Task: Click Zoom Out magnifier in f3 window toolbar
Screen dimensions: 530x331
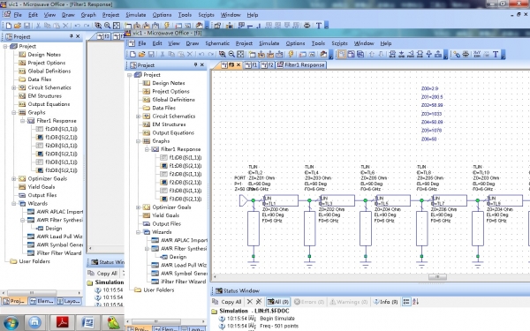Action: [x=231, y=54]
